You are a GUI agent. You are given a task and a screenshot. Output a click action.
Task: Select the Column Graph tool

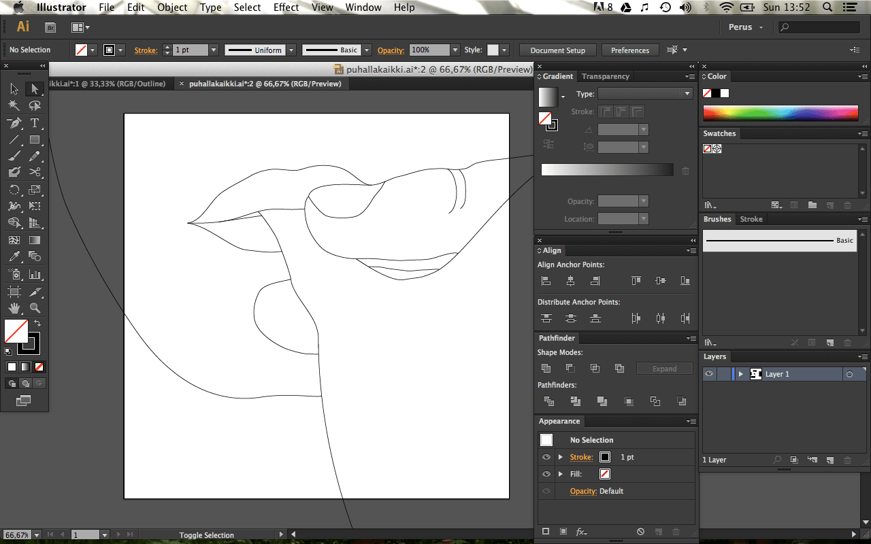(x=35, y=274)
